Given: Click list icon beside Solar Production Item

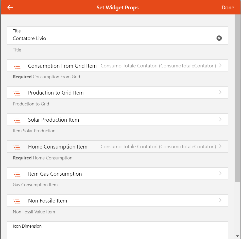Looking at the screenshot, I should [x=17, y=121].
